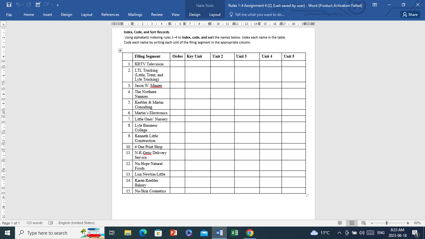
Task: Expand the dropdown next to the pen icon
Action: (x=51, y=5)
